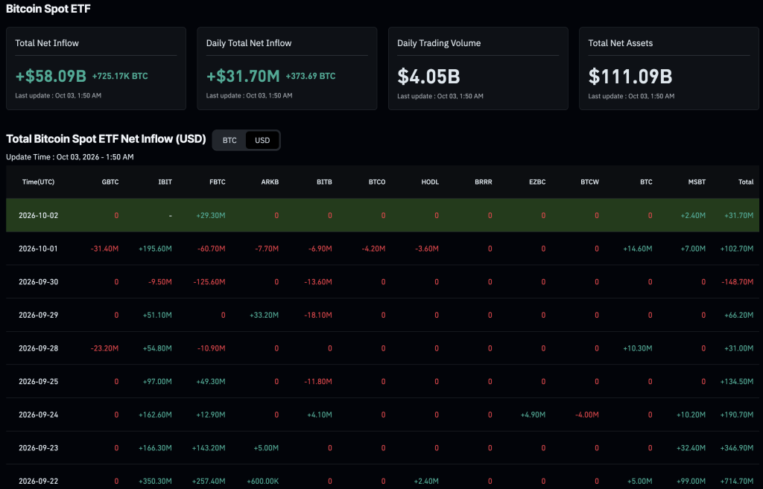Viewport: 763px width, 489px height.
Task: Switch the net inflow table to BTC units
Action: pos(229,141)
